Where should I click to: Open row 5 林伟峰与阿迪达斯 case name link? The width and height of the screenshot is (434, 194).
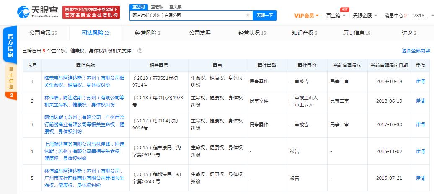pyautogui.click(x=84, y=178)
